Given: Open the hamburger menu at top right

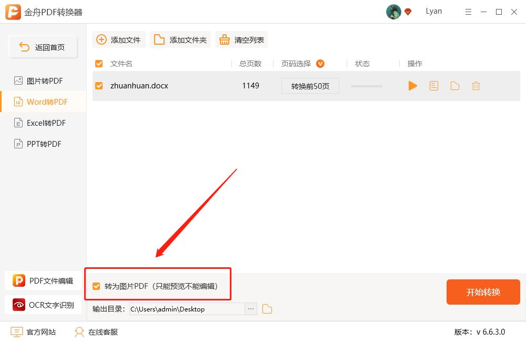Looking at the screenshot, I should [468, 12].
